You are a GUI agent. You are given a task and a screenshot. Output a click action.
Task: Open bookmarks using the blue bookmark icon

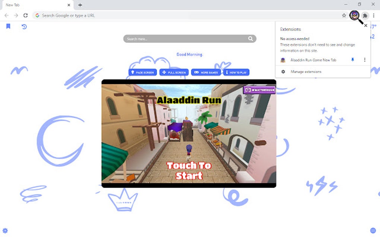(8, 26)
